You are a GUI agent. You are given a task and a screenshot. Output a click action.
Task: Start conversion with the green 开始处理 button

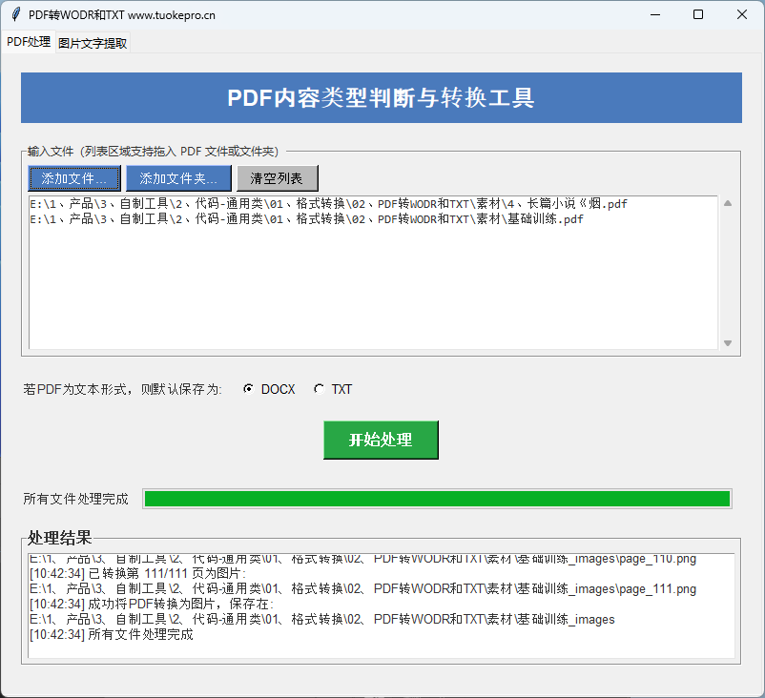click(381, 440)
